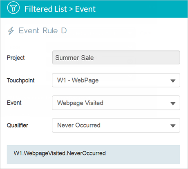Click the Summer Sale project field
Viewport: 188px width, 169px height.
point(116,57)
